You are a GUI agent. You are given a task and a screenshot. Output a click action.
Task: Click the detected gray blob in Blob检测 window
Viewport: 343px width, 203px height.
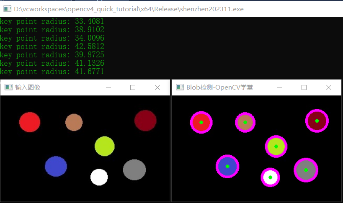pos(306,170)
